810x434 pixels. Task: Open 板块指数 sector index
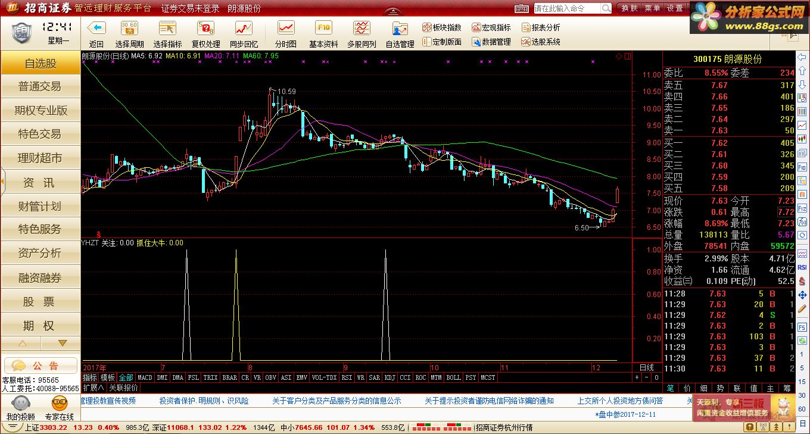[442, 27]
